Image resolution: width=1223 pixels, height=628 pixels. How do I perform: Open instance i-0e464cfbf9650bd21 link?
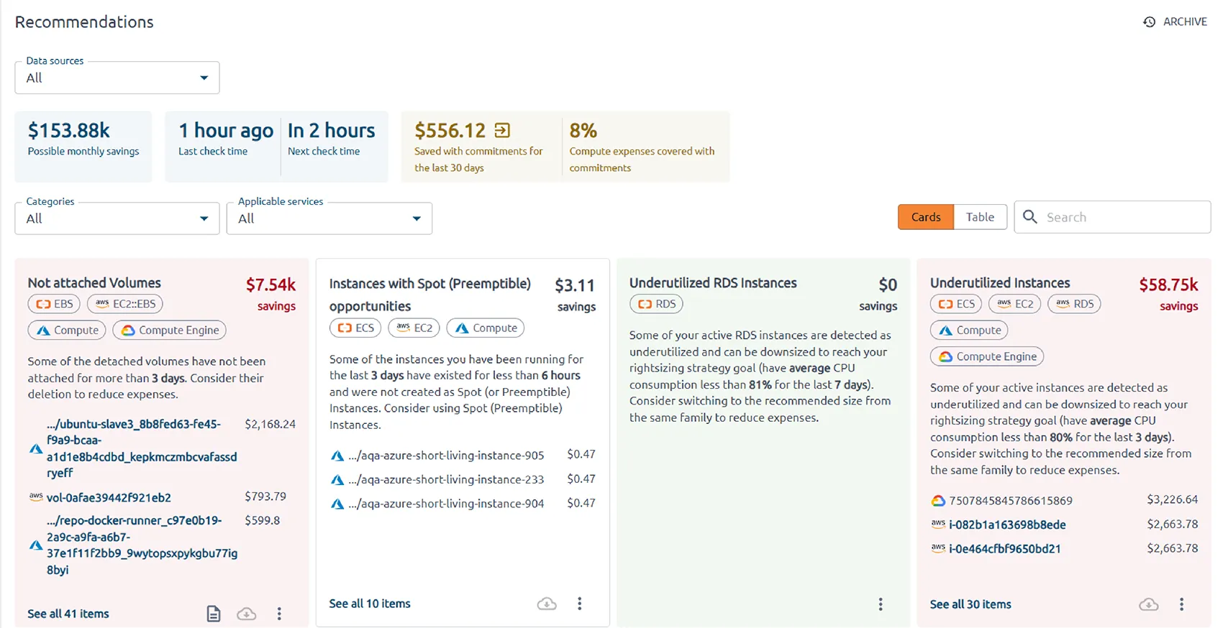[x=1005, y=549]
